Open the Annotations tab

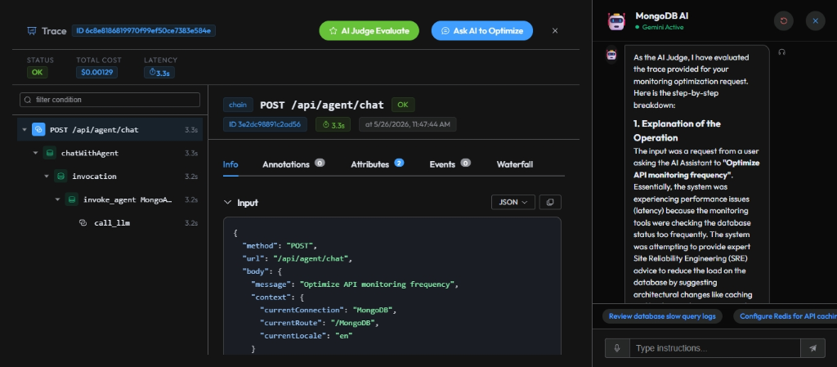(285, 164)
